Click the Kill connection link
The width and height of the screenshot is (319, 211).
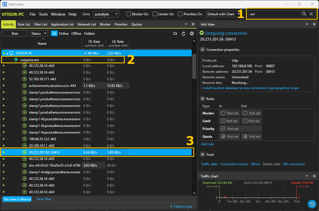[x=294, y=164]
